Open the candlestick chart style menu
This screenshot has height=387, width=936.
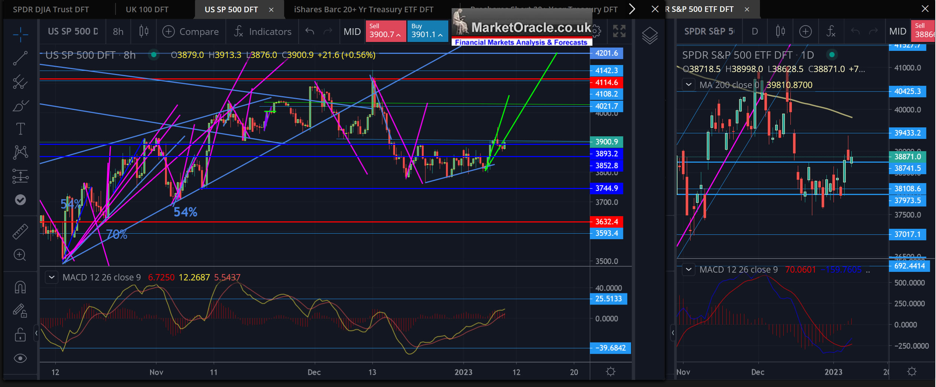click(x=144, y=32)
